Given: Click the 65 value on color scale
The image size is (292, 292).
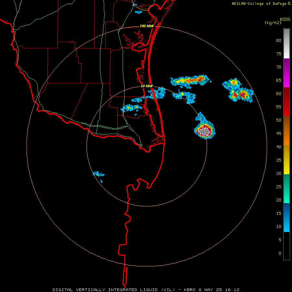Looking at the screenshot, I should click(x=279, y=80).
